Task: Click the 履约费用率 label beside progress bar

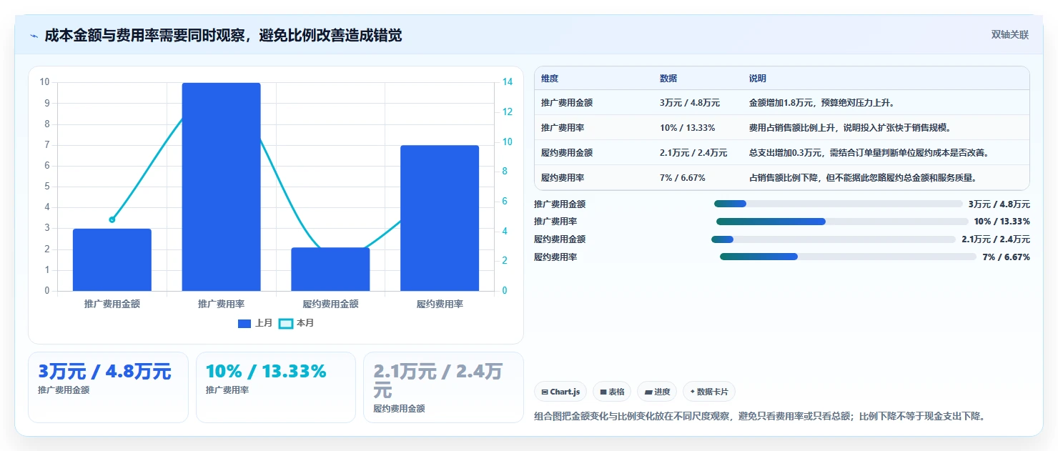Action: click(x=555, y=257)
